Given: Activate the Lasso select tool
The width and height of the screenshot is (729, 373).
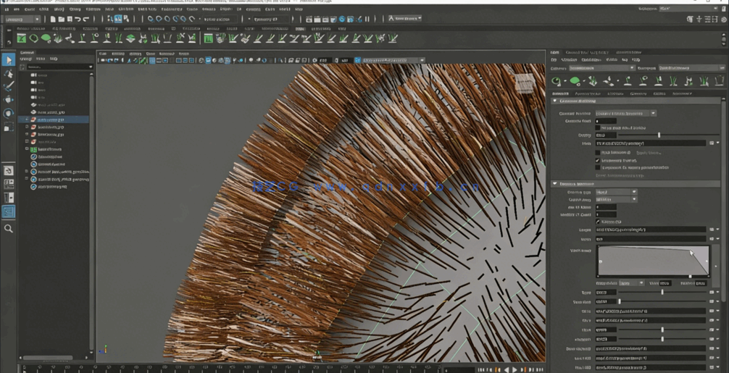Looking at the screenshot, I should pyautogui.click(x=9, y=73).
